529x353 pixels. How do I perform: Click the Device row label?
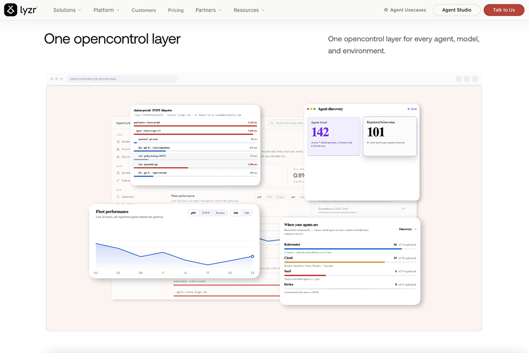(x=289, y=285)
